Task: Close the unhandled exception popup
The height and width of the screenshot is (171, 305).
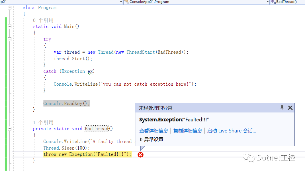Action: (290, 108)
